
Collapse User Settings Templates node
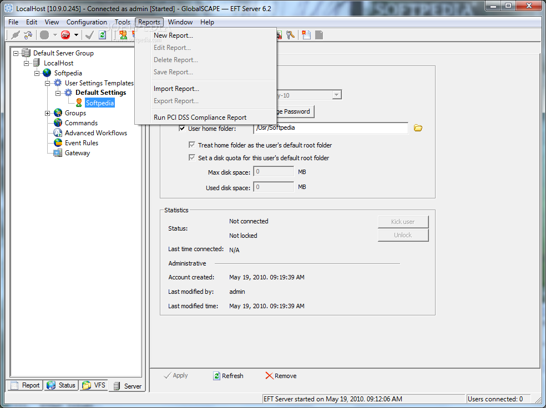(x=48, y=84)
